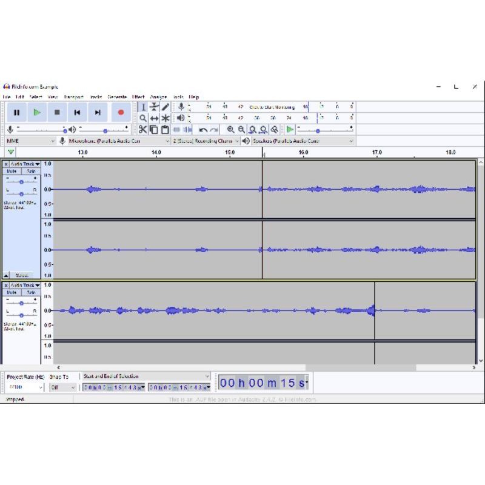Click the recording volume slider
485x485 pixels.
tap(41, 130)
